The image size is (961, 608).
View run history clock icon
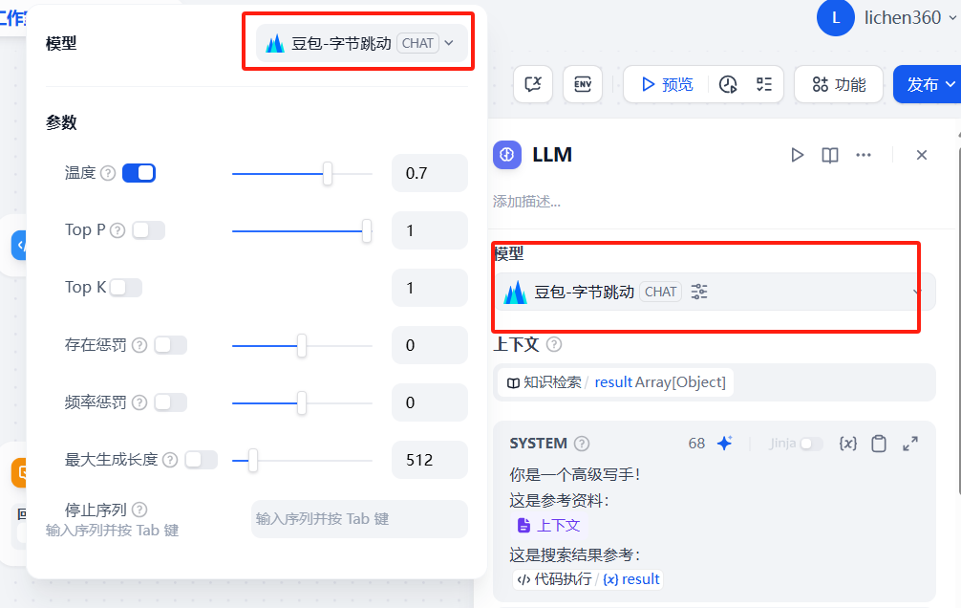pos(728,85)
